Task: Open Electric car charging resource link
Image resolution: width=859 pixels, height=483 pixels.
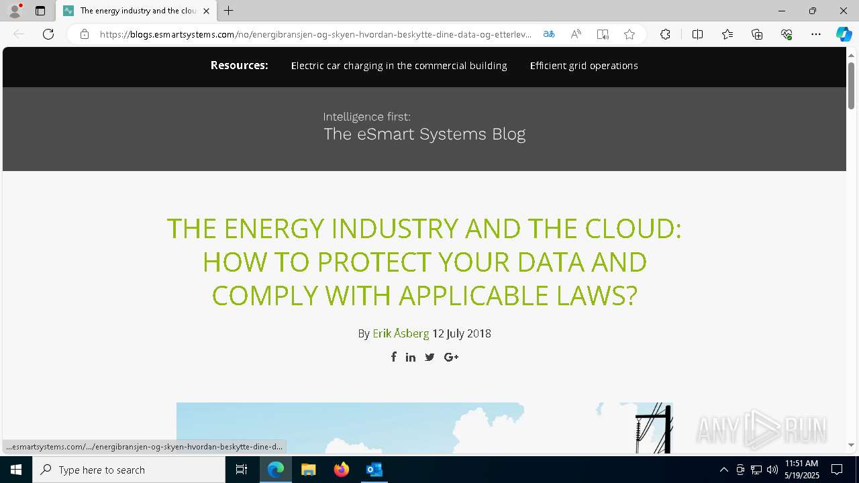Action: click(399, 66)
